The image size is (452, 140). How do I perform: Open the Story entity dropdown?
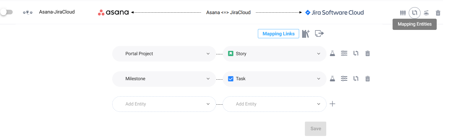coord(275,54)
